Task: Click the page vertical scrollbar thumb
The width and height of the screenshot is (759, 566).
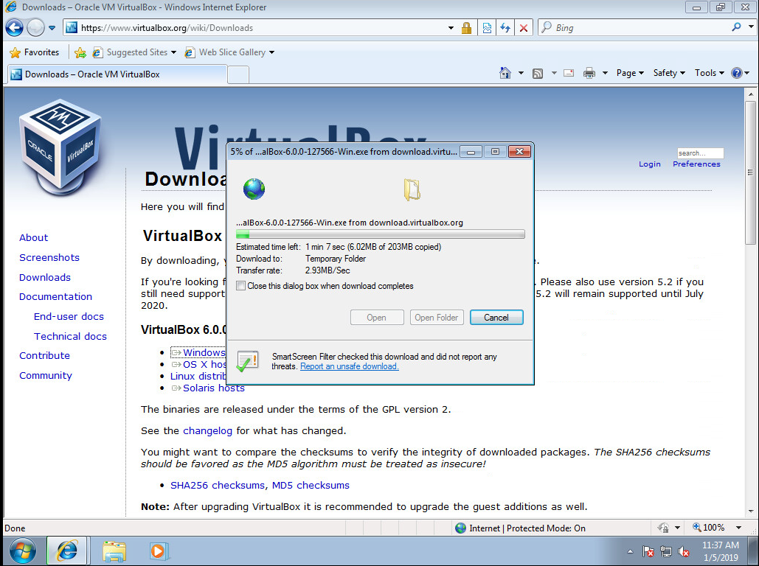Action: click(750, 172)
